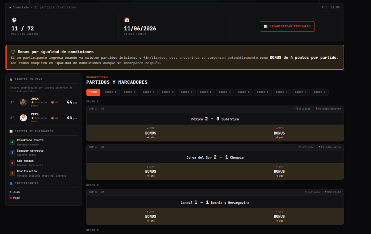Filter matches by Grupo A
The height and width of the screenshot is (234, 371).
point(111,92)
